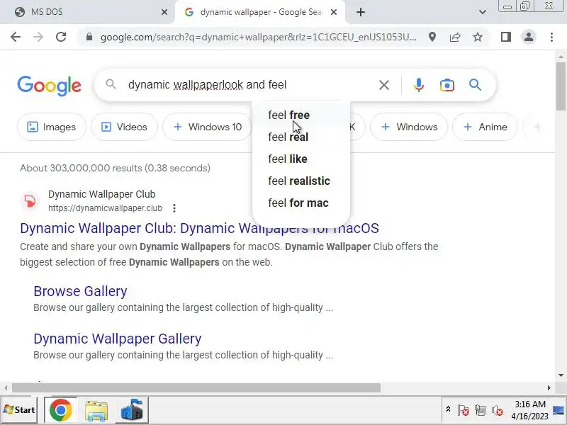Add Windows filter chip
The height and width of the screenshot is (425, 567).
pos(409,127)
